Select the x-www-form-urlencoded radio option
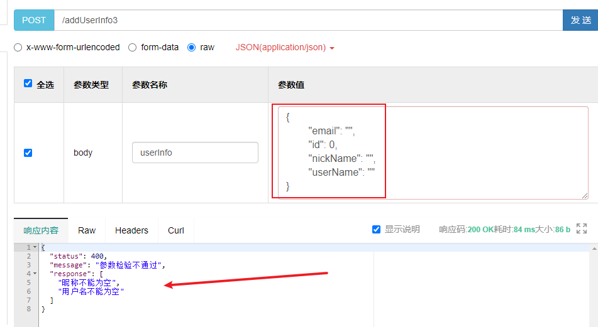 [18, 47]
